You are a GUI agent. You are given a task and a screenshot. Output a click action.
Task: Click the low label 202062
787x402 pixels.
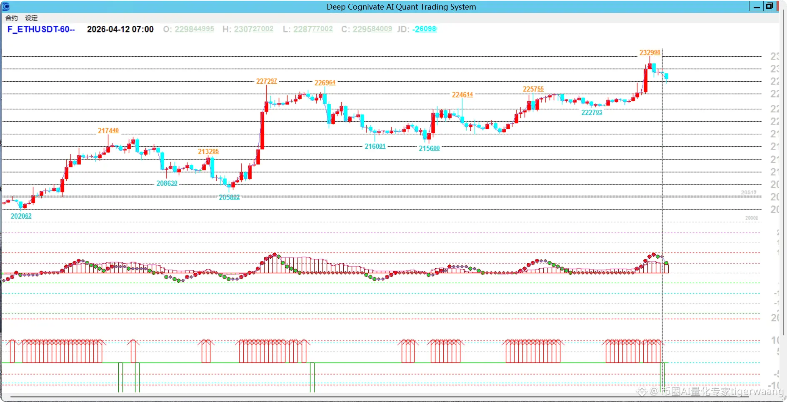coord(21,216)
